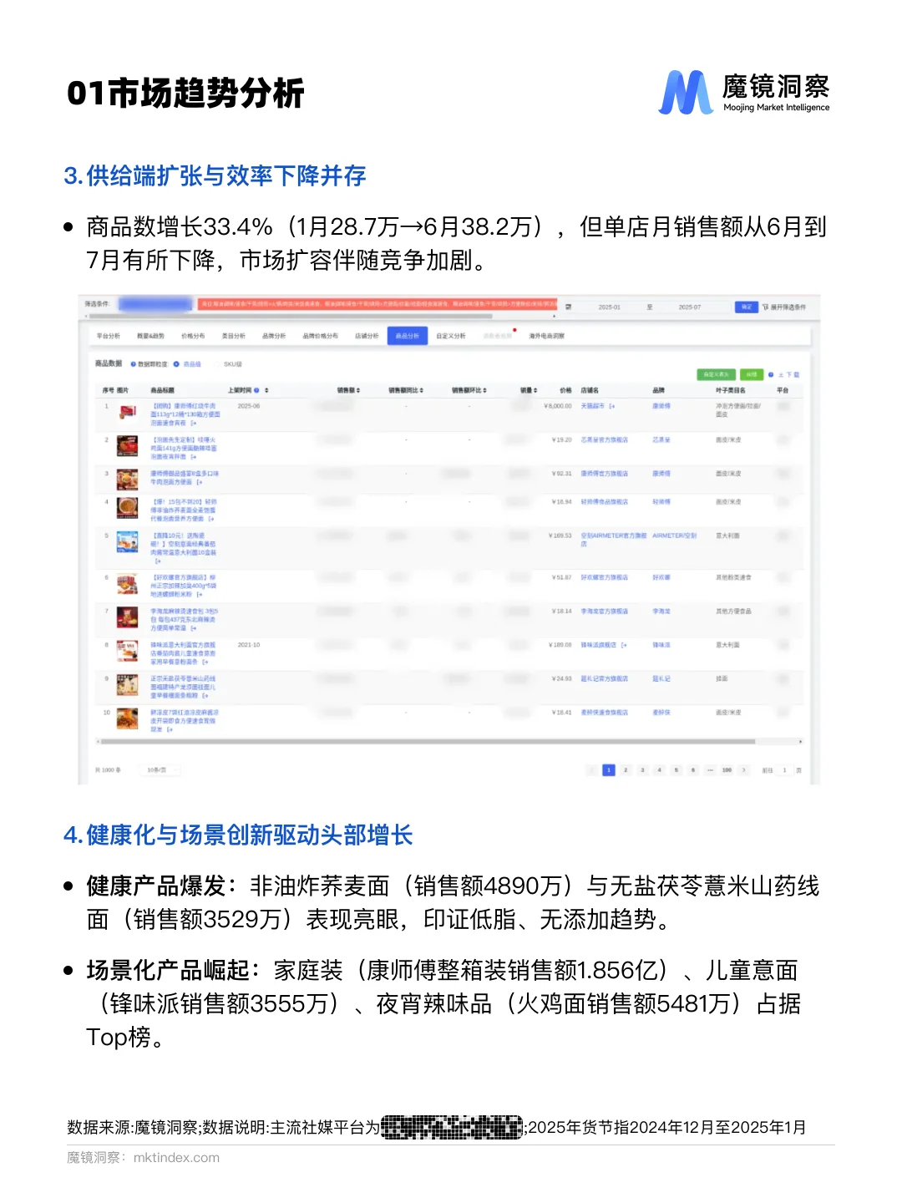This screenshot has width=902, height=1203.
Task: Open the mktindex.com footer link
Action: pos(176,1158)
